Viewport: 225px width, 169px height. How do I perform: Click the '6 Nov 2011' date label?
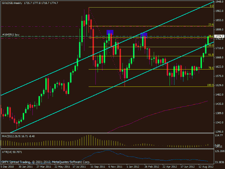(116, 167)
